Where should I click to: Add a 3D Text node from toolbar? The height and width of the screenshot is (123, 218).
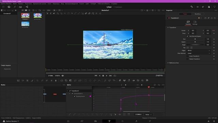(129, 81)
